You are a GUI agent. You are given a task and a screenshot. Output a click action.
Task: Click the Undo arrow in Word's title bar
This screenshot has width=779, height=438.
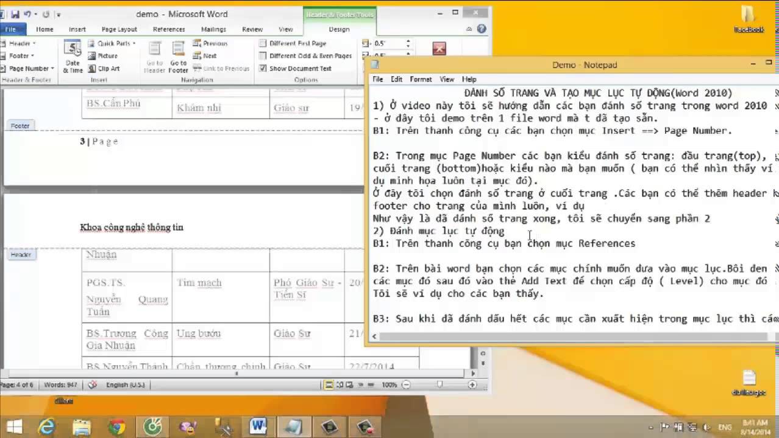(27, 14)
